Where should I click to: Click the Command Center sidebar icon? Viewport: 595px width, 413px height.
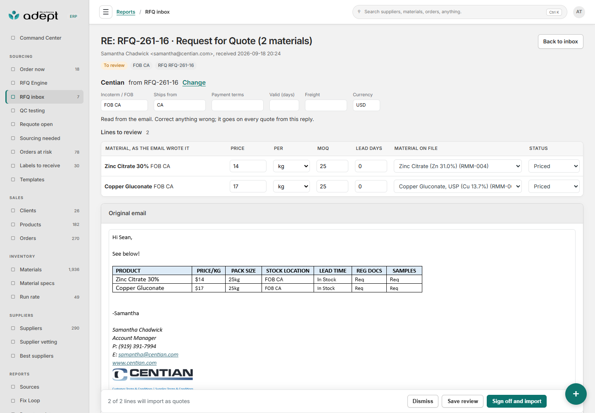[13, 38]
